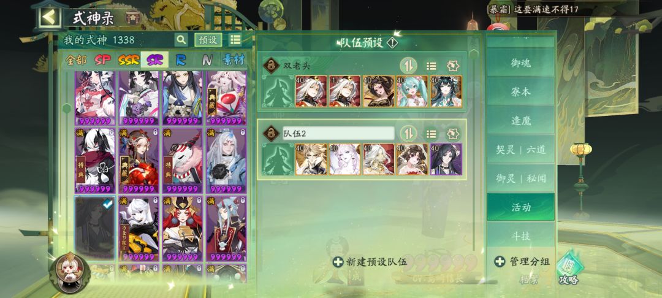Open list icon for 双老头 team
The image size is (662, 298).
tap(431, 66)
